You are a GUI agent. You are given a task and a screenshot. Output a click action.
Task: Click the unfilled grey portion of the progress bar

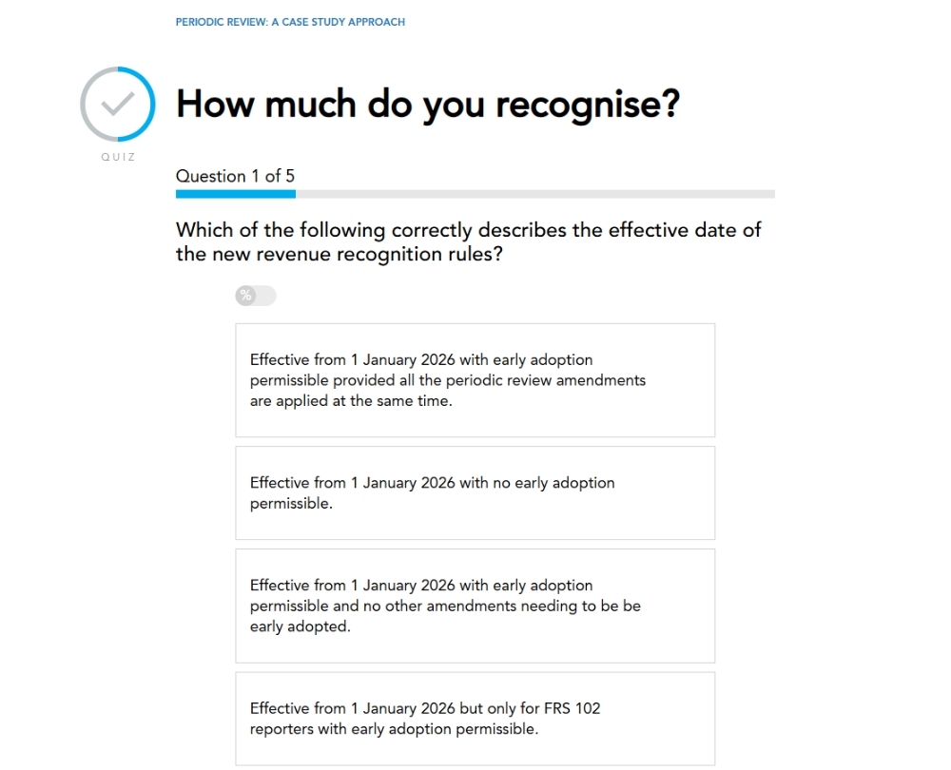pyautogui.click(x=534, y=194)
